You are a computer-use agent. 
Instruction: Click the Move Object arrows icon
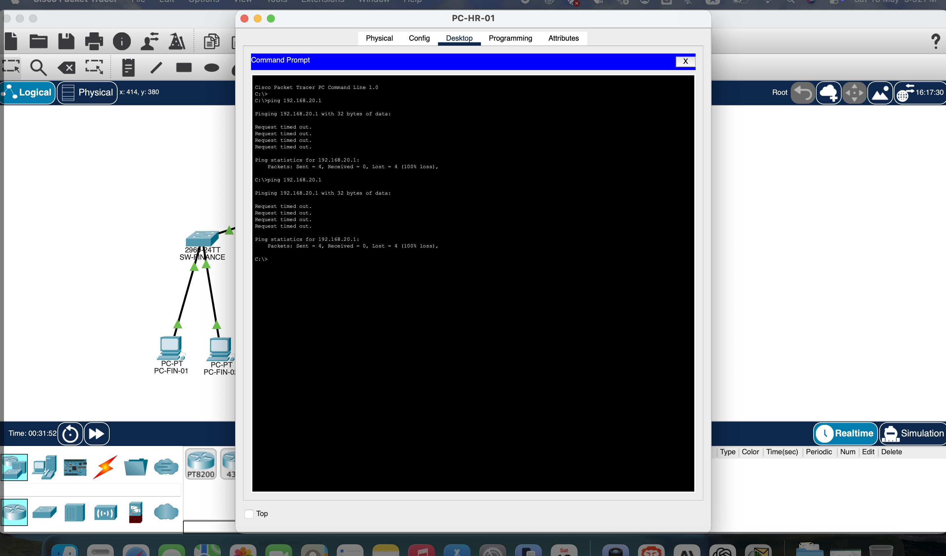click(855, 93)
